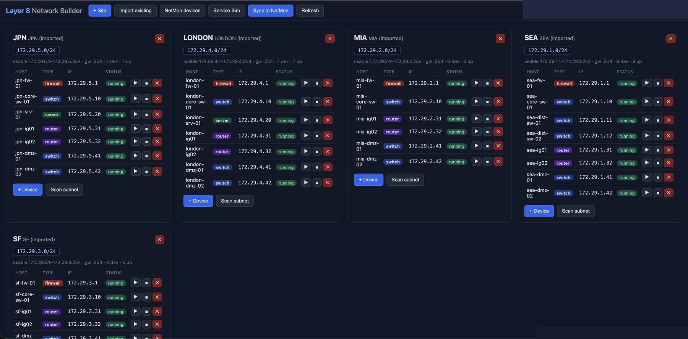
Task: Start the jpn-fw-01 device
Action: (x=135, y=83)
